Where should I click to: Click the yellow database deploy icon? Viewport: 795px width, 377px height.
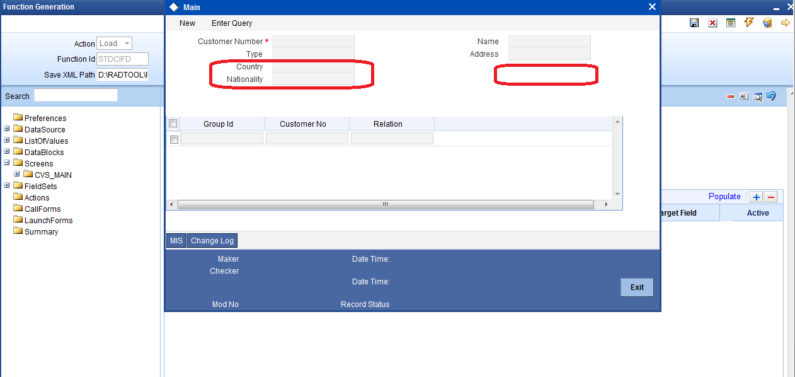(x=767, y=23)
